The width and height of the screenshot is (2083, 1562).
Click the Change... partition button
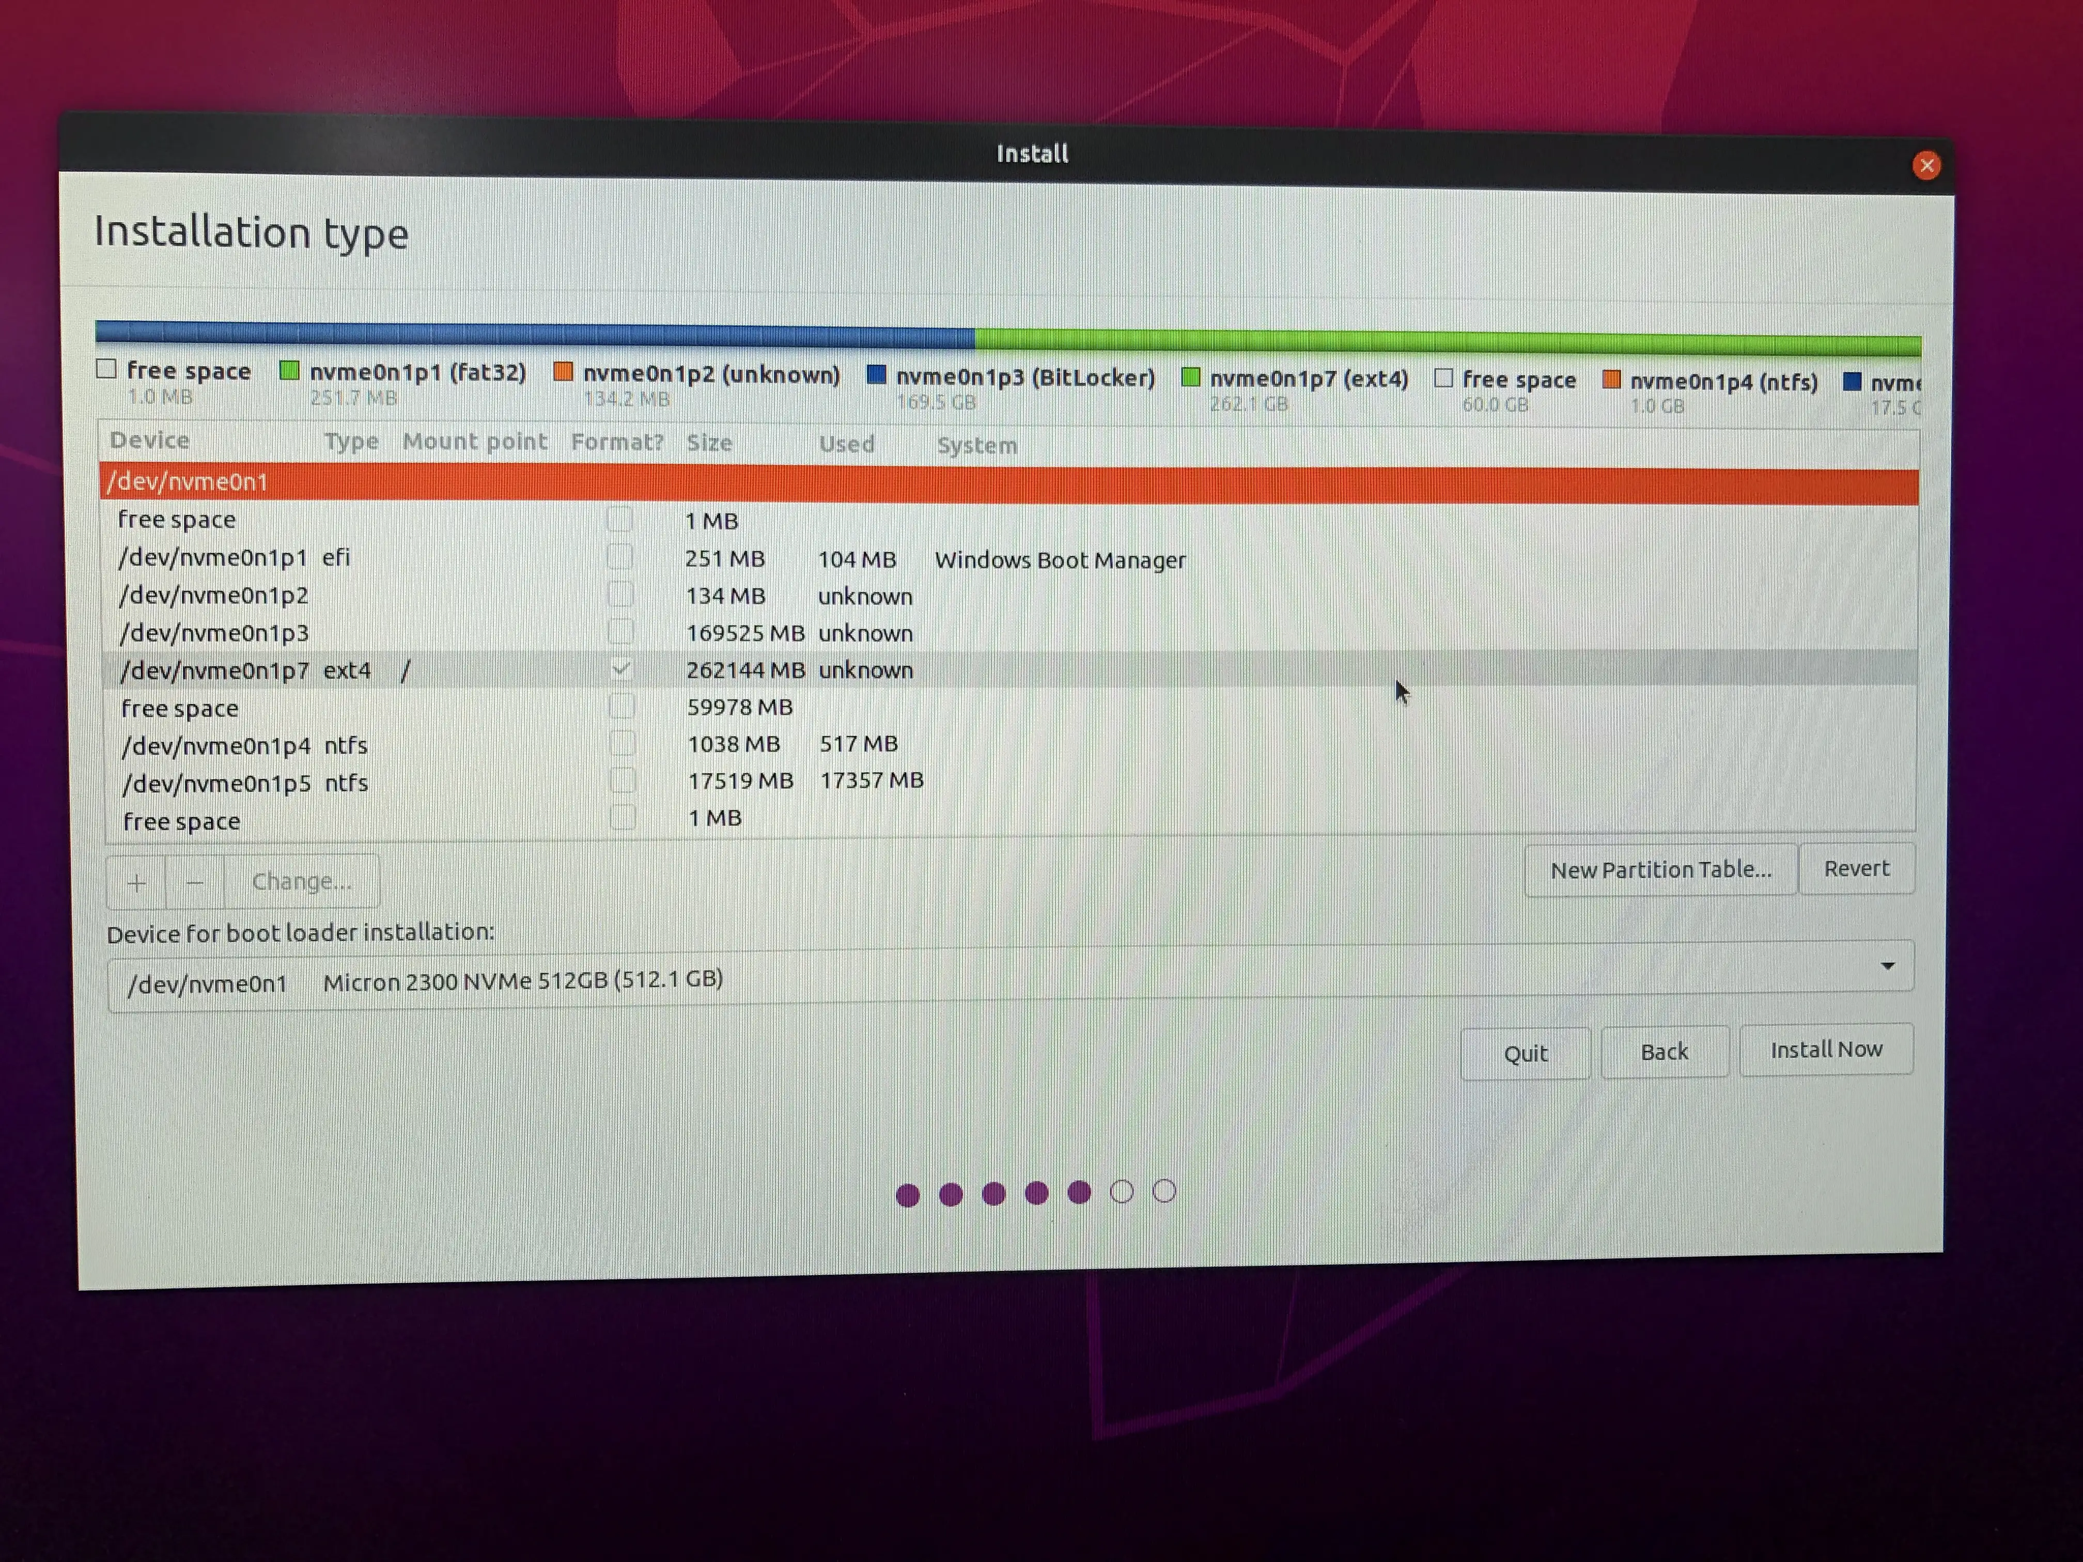pos(301,881)
